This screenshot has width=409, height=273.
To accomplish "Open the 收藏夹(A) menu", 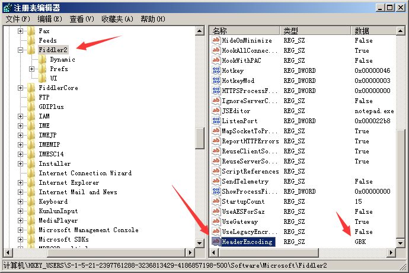I will [117, 19].
